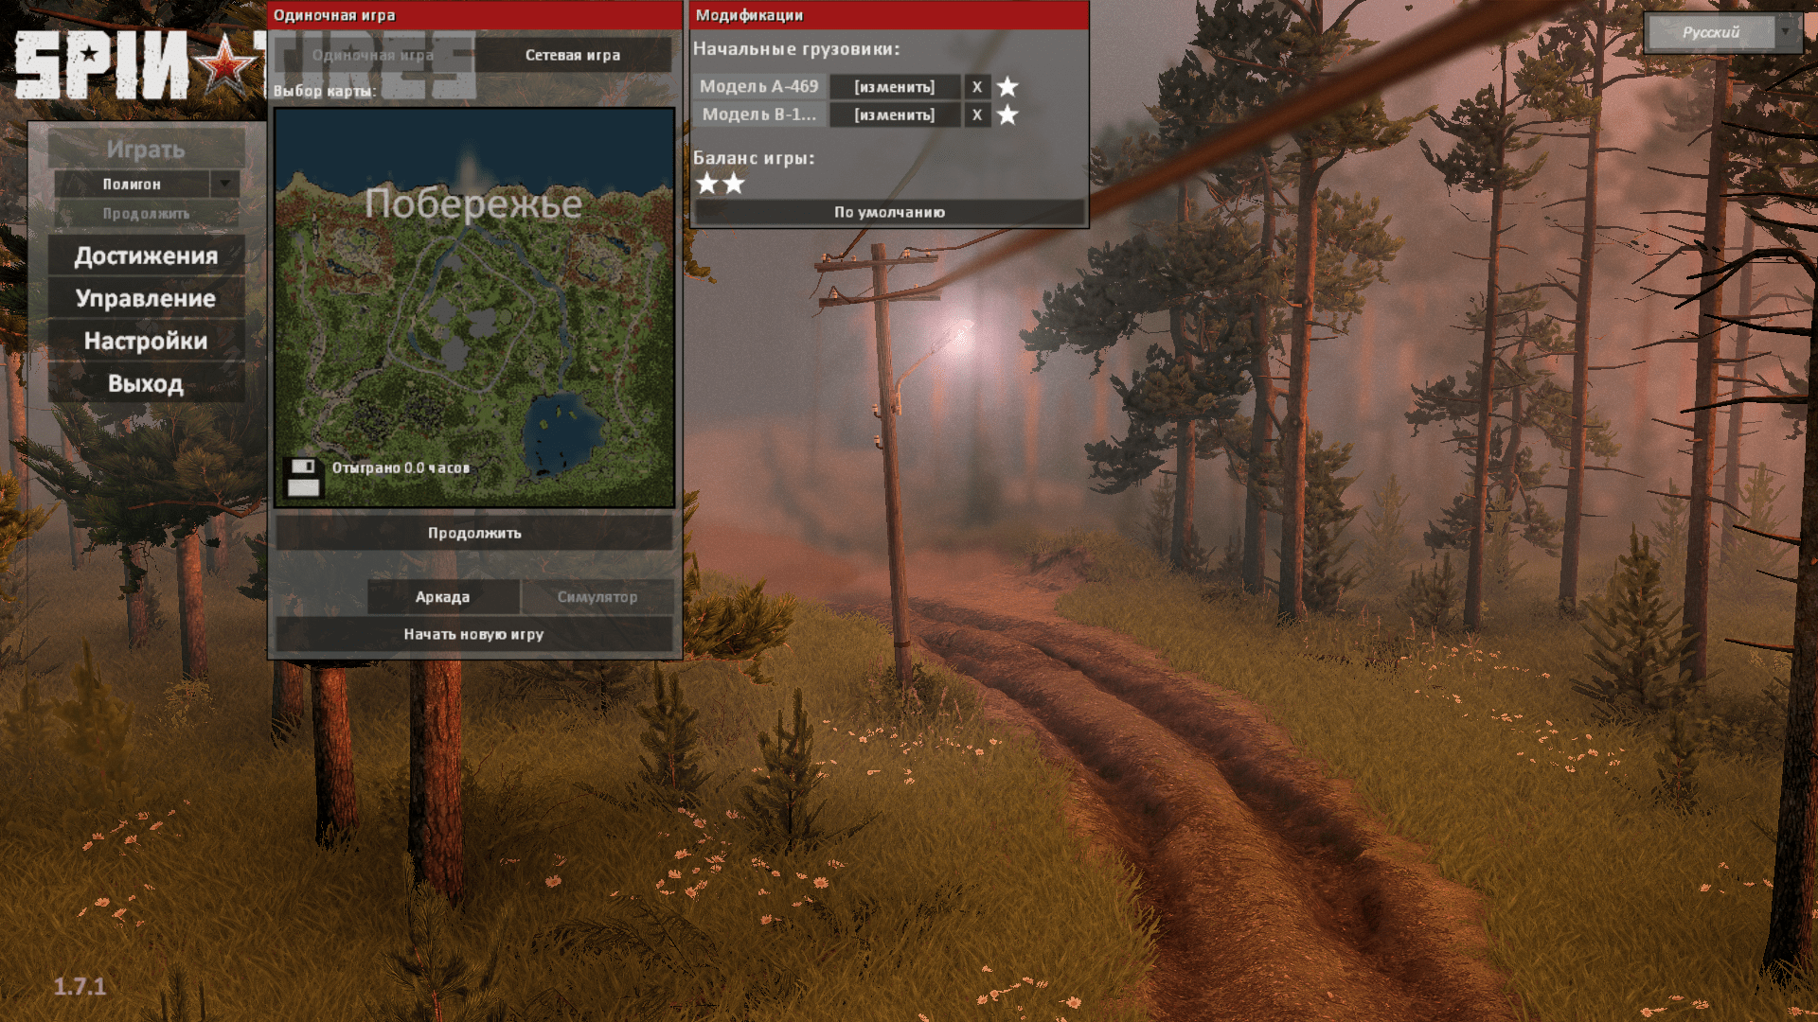Select the Полигон map field
This screenshot has height=1022, width=1818.
(132, 184)
